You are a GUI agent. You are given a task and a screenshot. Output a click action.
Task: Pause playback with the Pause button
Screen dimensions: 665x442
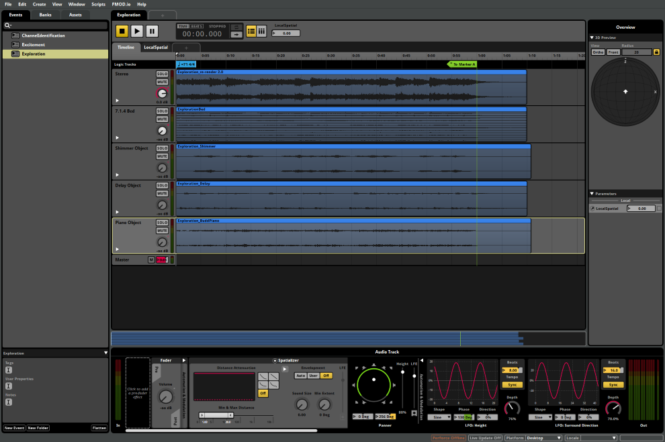152,31
